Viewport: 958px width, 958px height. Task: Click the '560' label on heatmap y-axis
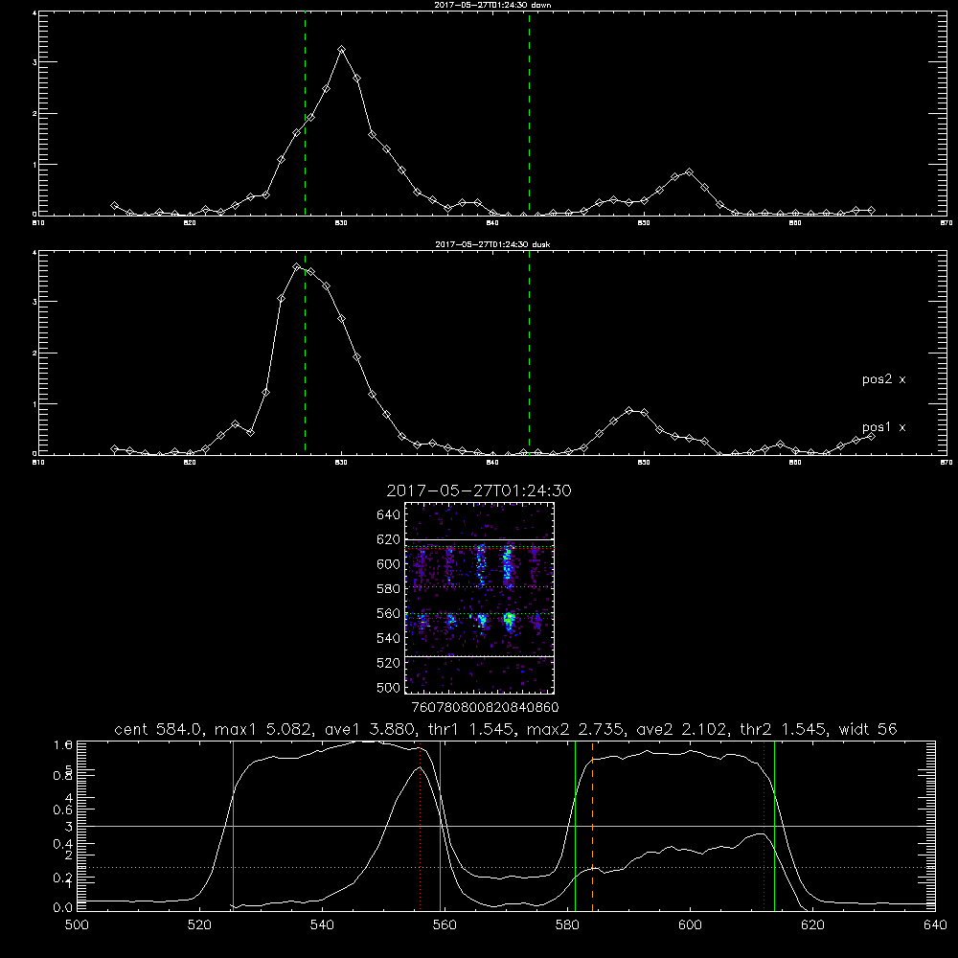coord(388,613)
